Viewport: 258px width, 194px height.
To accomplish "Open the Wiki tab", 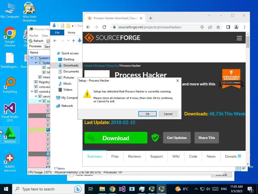I will pos(176,156).
